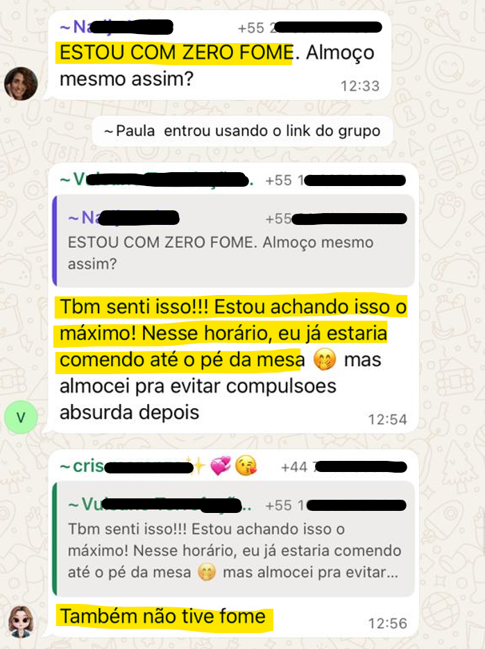
Task: Tap the purple ~Na name inside the quoted block
Action: [124, 218]
